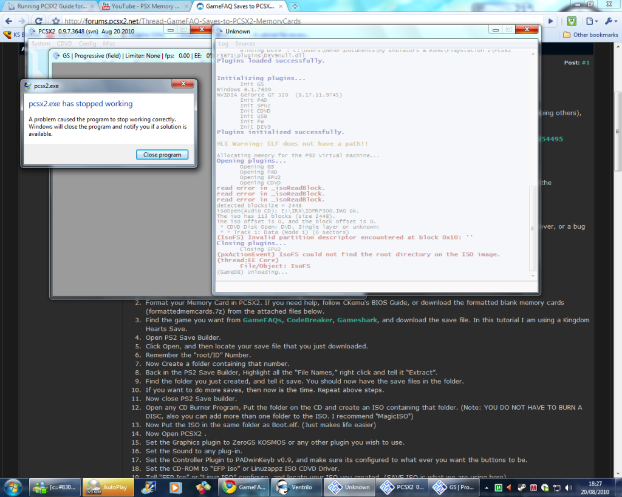Click the green tray icon next to arrow
Viewport: 622px width, 497px height.
[x=498, y=487]
